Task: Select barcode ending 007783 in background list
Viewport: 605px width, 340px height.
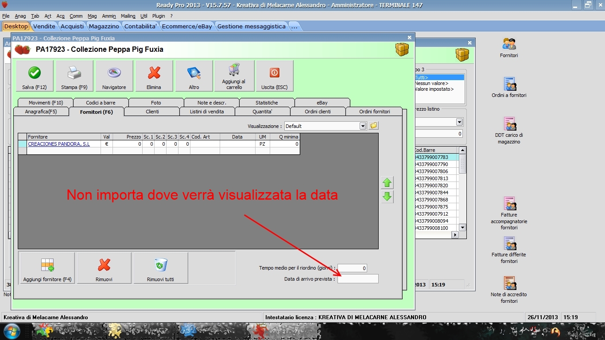Action: tap(435, 157)
